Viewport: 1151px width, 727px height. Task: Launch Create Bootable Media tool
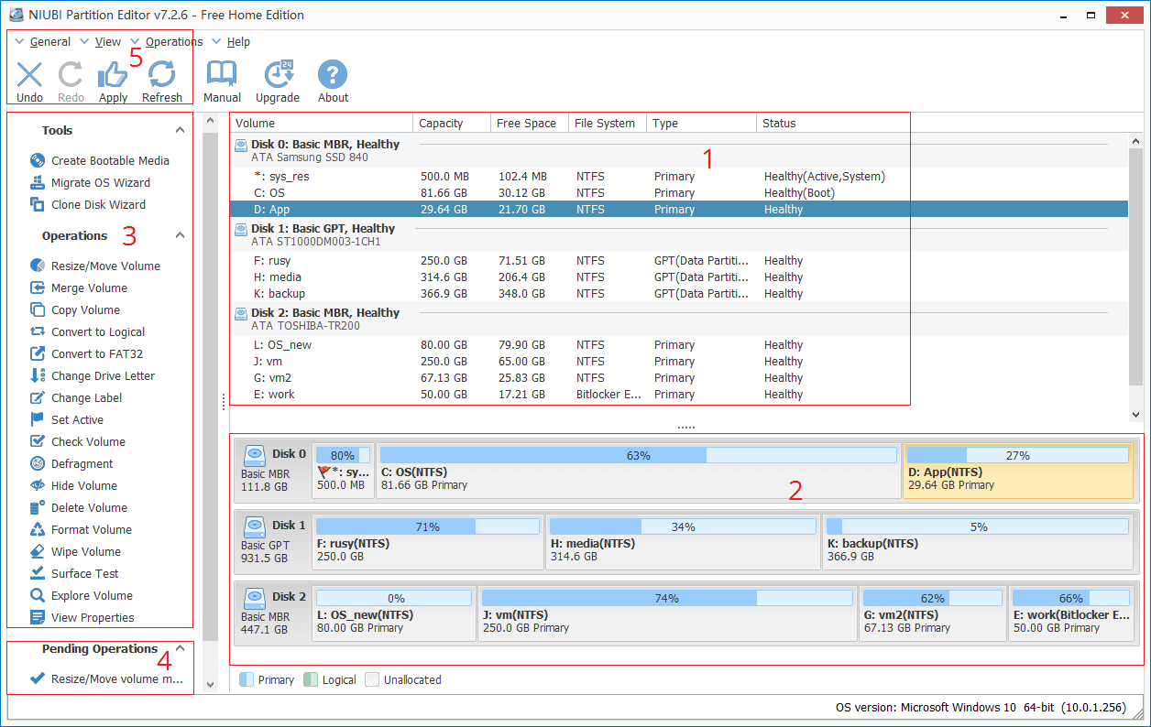click(x=110, y=160)
